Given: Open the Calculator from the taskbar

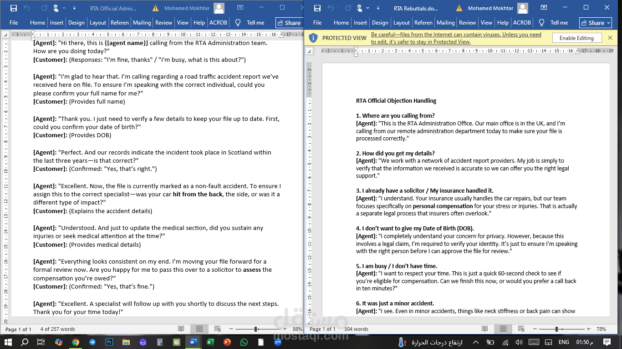Looking at the screenshot, I should (x=160, y=342).
